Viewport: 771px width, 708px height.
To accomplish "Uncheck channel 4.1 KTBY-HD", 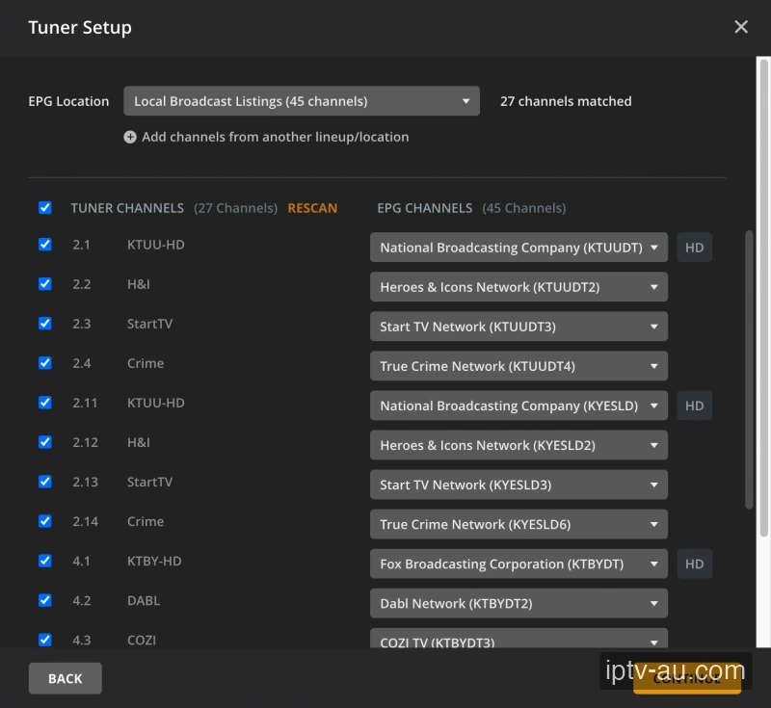I will pos(44,561).
